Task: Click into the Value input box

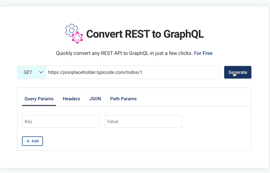Action: pyautogui.click(x=143, y=122)
